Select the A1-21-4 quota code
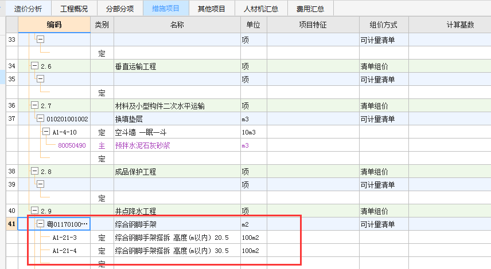The width and height of the screenshot is (491, 269). click(64, 251)
